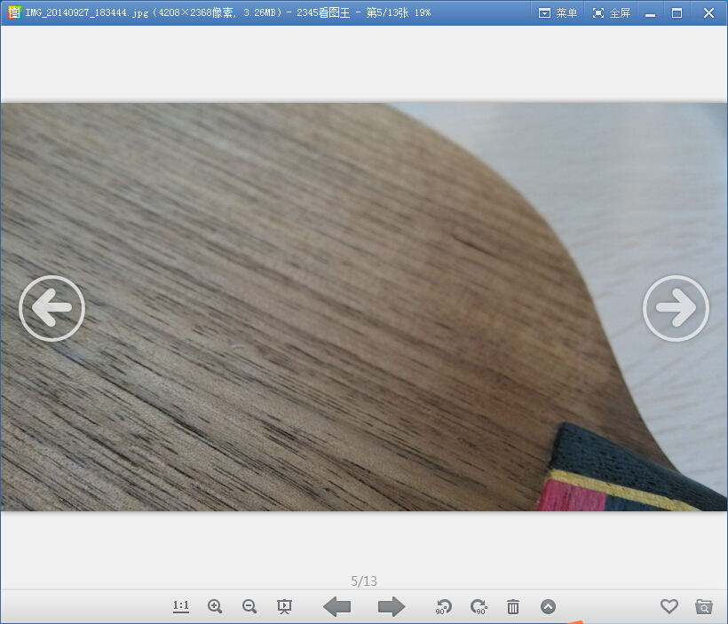
Task: Click the 1:1 actual size icon
Action: (x=181, y=606)
